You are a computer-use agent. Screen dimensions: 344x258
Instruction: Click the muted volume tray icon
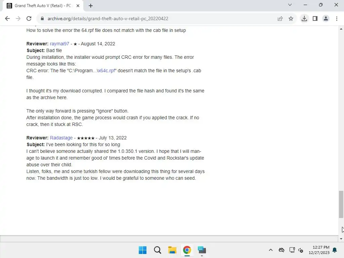click(301, 250)
